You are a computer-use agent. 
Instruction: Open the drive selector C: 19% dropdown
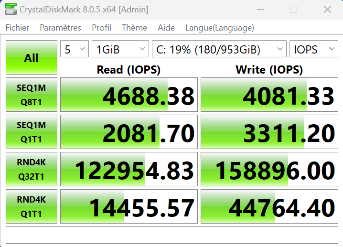point(219,49)
